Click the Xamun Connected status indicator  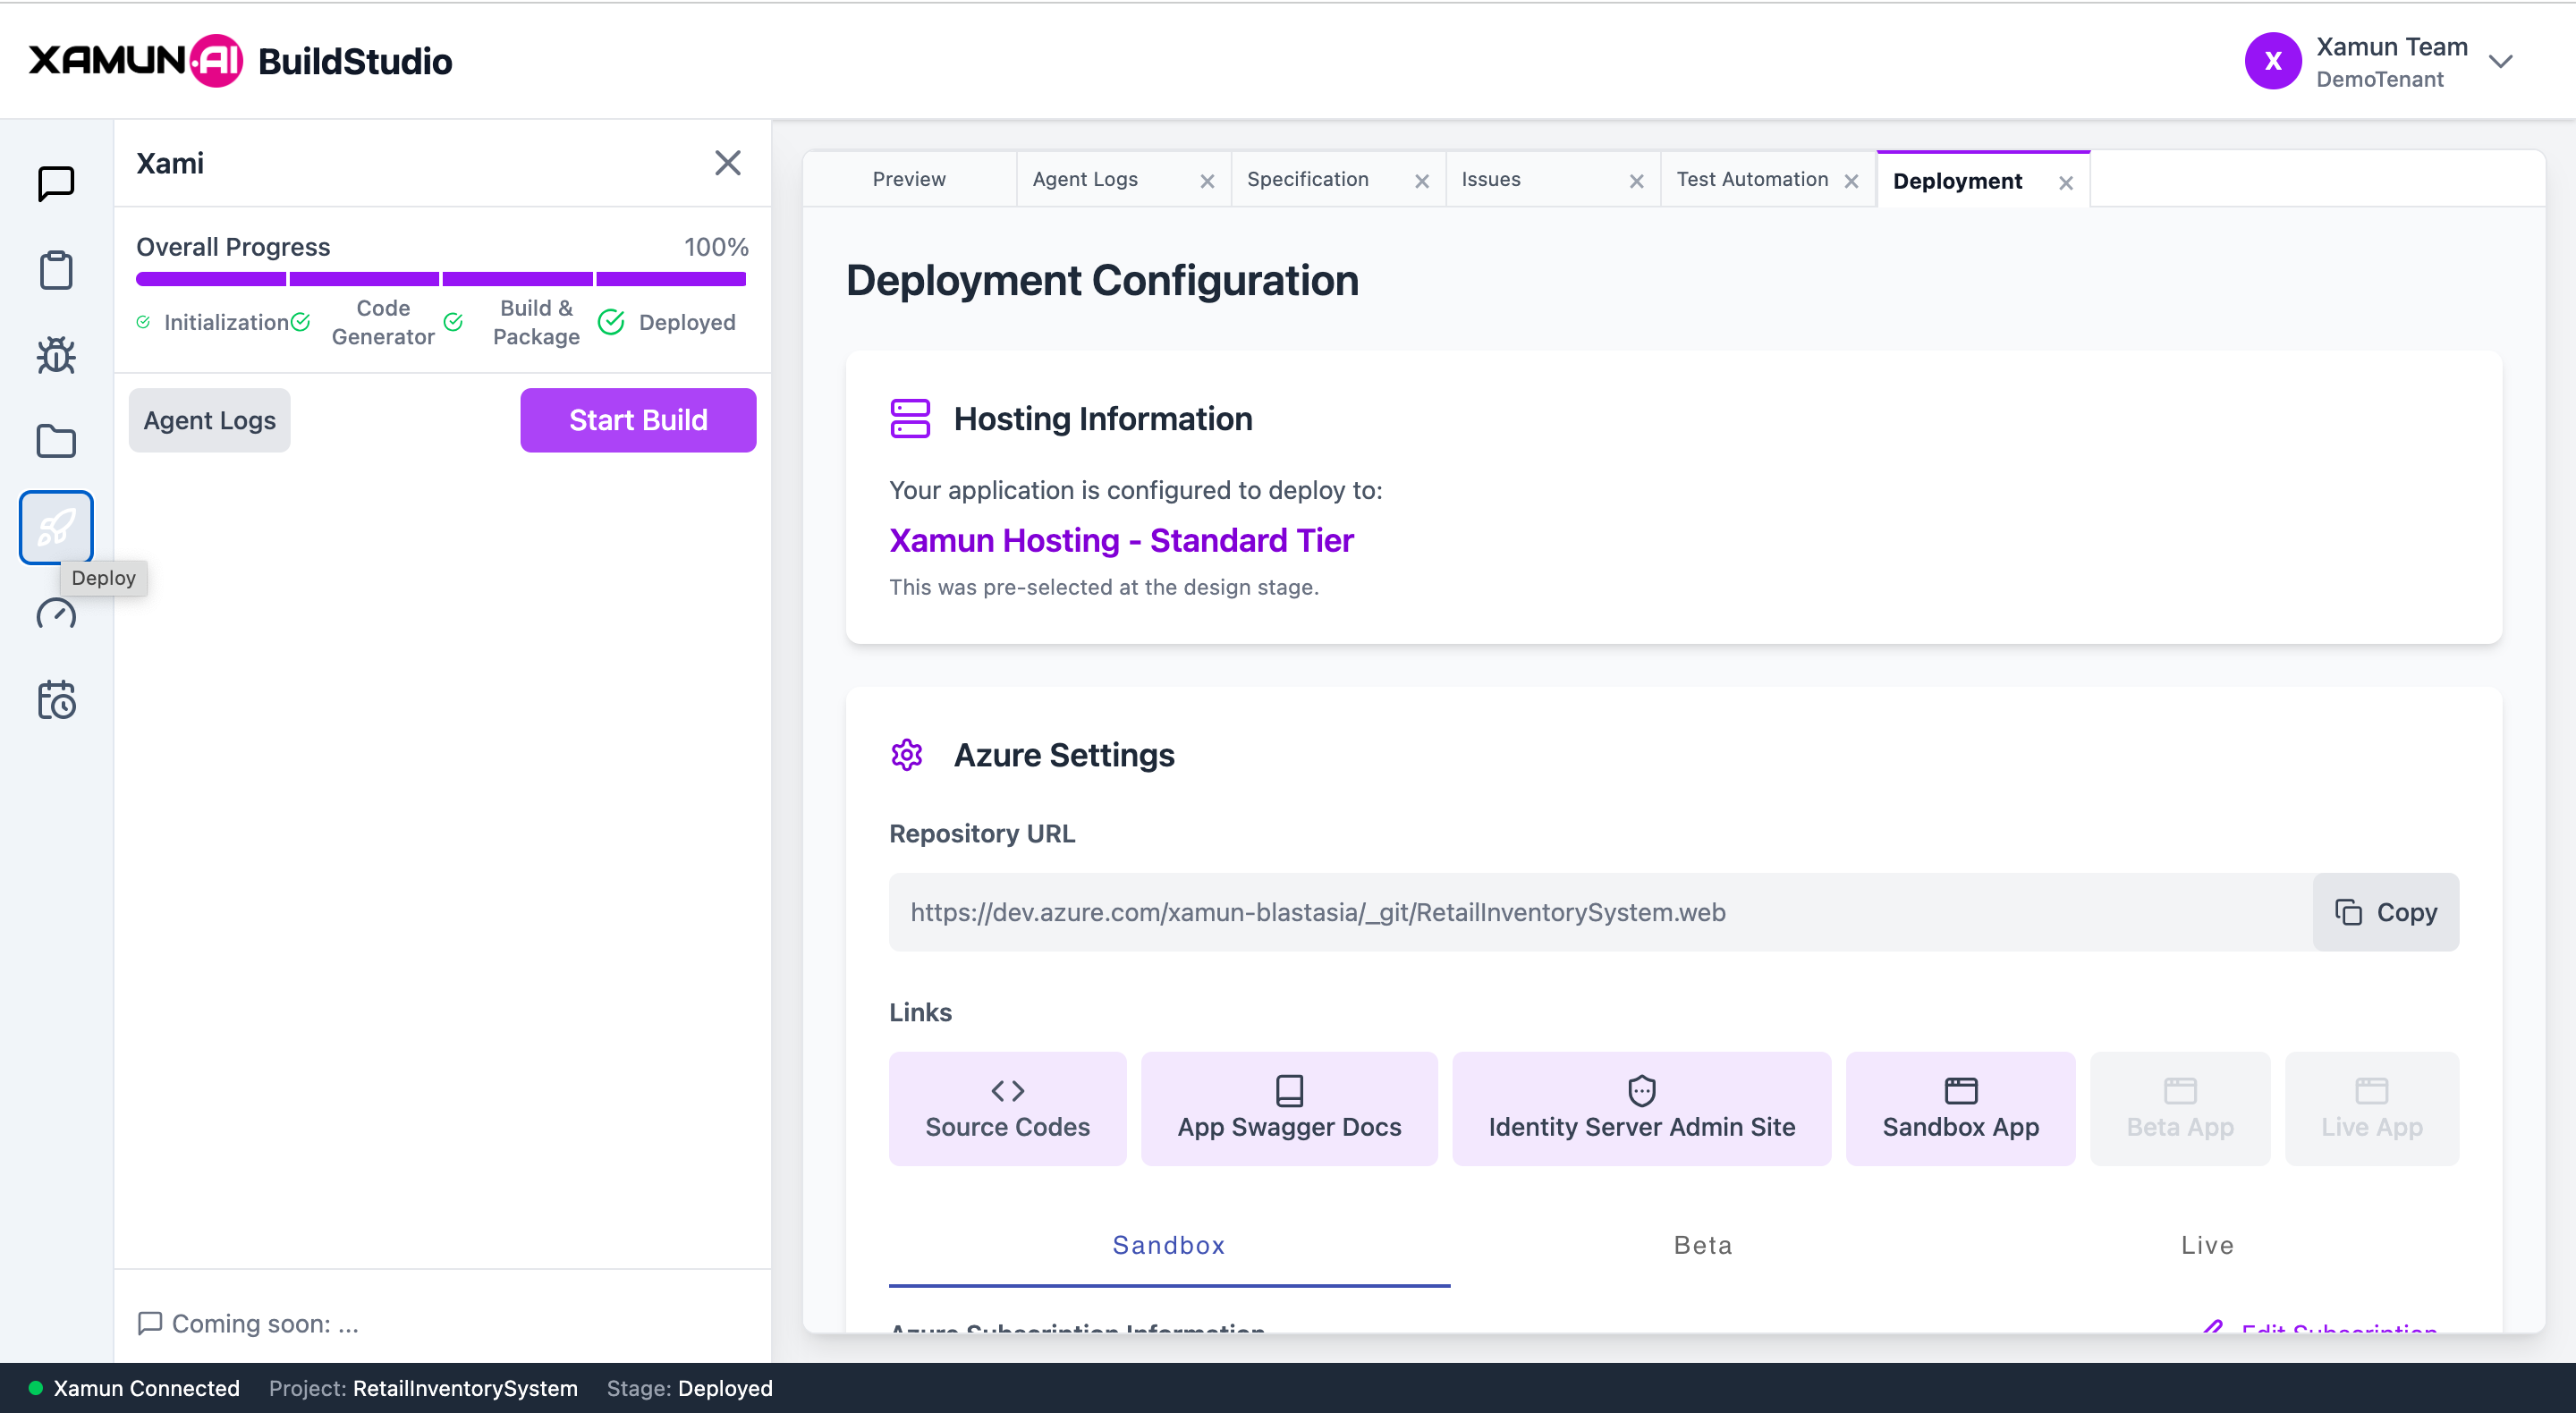(134, 1388)
